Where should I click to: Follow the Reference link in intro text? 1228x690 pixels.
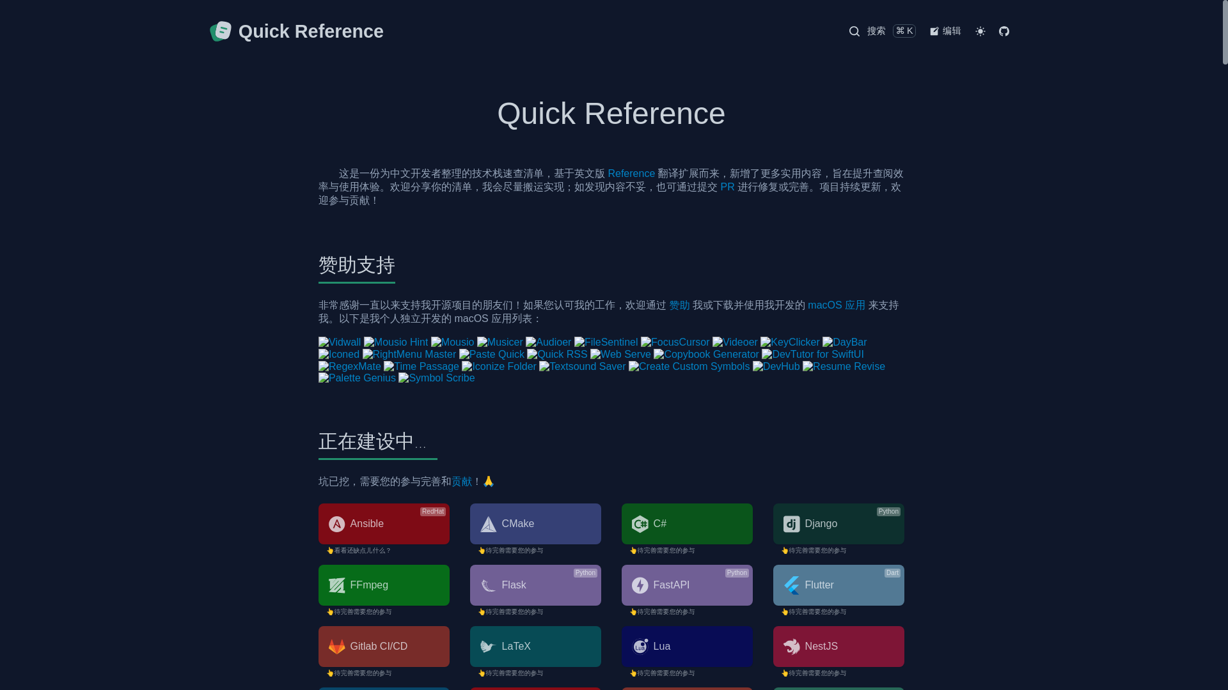[x=631, y=174]
